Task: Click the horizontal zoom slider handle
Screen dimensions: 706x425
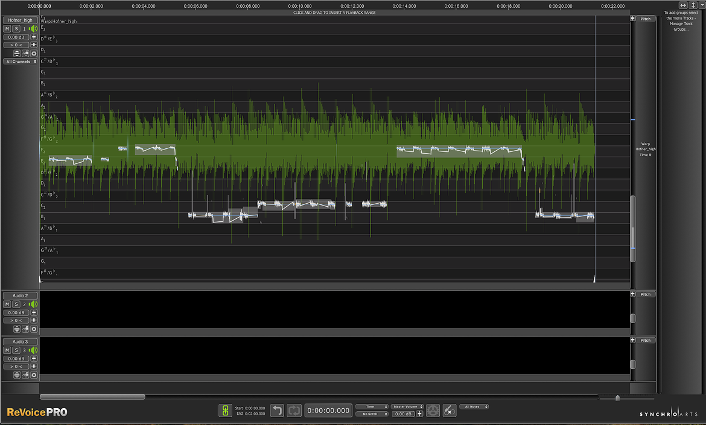Action: (x=618, y=397)
